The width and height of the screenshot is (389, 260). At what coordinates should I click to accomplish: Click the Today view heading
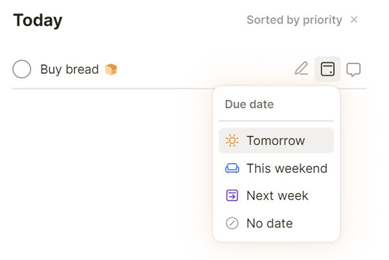coord(38,20)
